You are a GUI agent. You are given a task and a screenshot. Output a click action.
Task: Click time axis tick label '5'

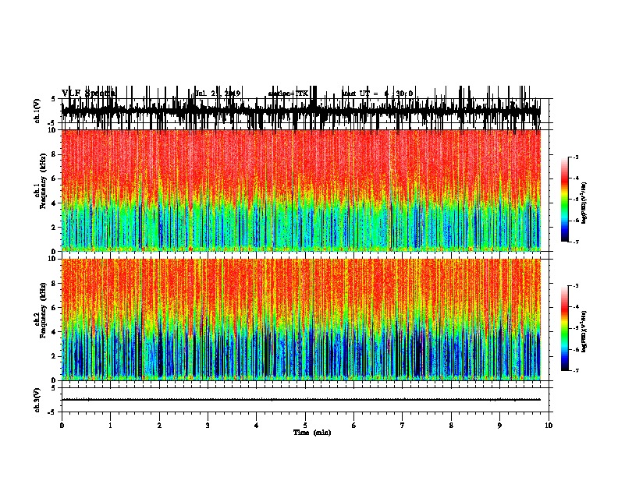[305, 426]
